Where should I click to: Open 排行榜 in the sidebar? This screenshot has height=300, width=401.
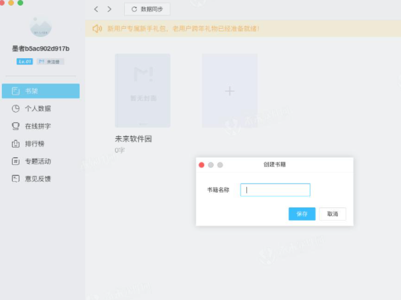tap(41, 144)
